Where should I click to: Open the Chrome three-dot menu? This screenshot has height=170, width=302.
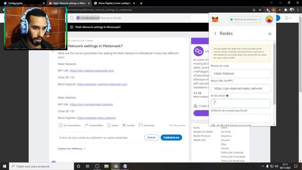tap(298, 10)
